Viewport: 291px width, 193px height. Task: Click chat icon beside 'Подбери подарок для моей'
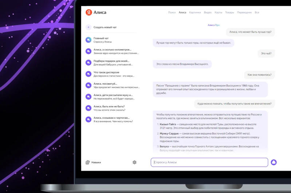(88, 63)
